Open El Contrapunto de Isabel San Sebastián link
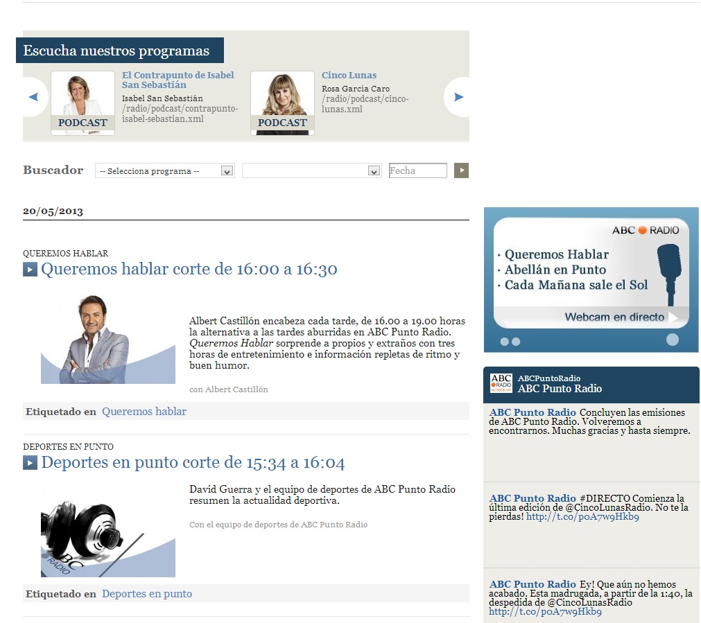 (178, 80)
